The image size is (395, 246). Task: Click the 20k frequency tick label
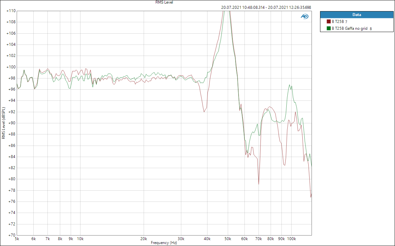pos(143,239)
